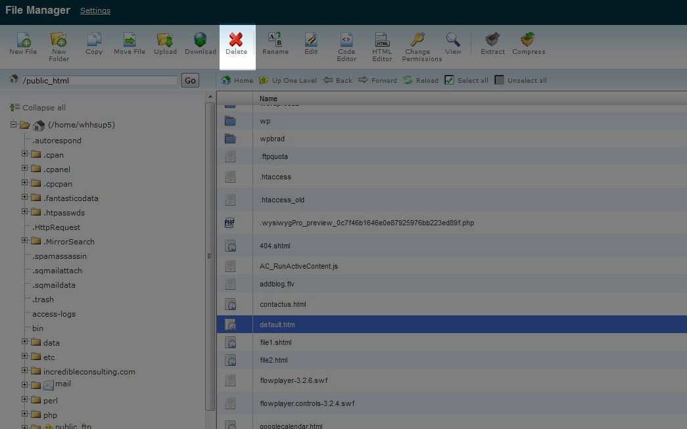Open the HTML Editor tool
Image resolution: width=687 pixels, height=429 pixels.
tap(382, 40)
